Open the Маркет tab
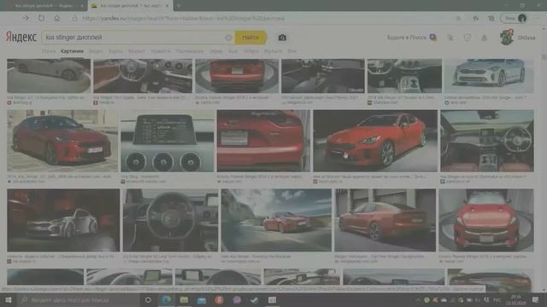The width and height of the screenshot is (547, 307). pos(137,51)
